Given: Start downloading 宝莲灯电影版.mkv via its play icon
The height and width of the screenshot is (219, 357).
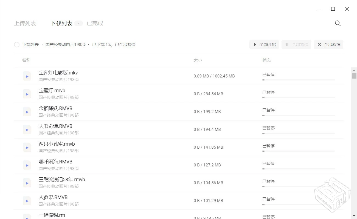Looking at the screenshot, I should click(x=27, y=76).
